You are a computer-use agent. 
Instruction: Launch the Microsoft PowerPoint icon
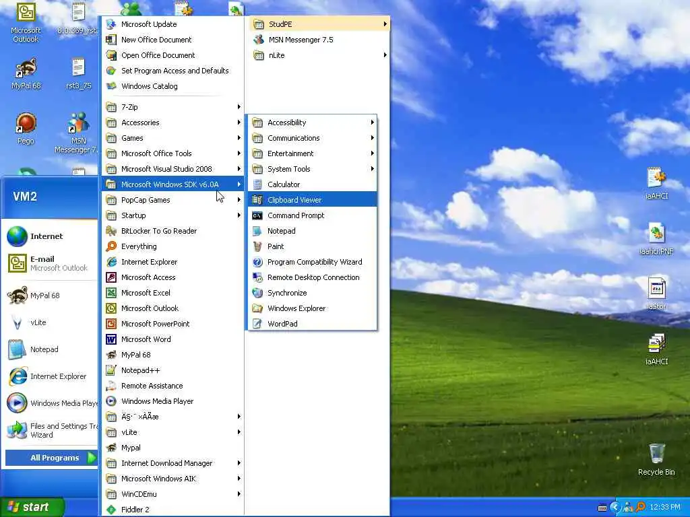111,324
